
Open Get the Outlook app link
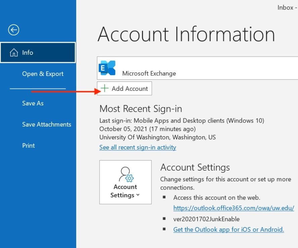[229, 229]
